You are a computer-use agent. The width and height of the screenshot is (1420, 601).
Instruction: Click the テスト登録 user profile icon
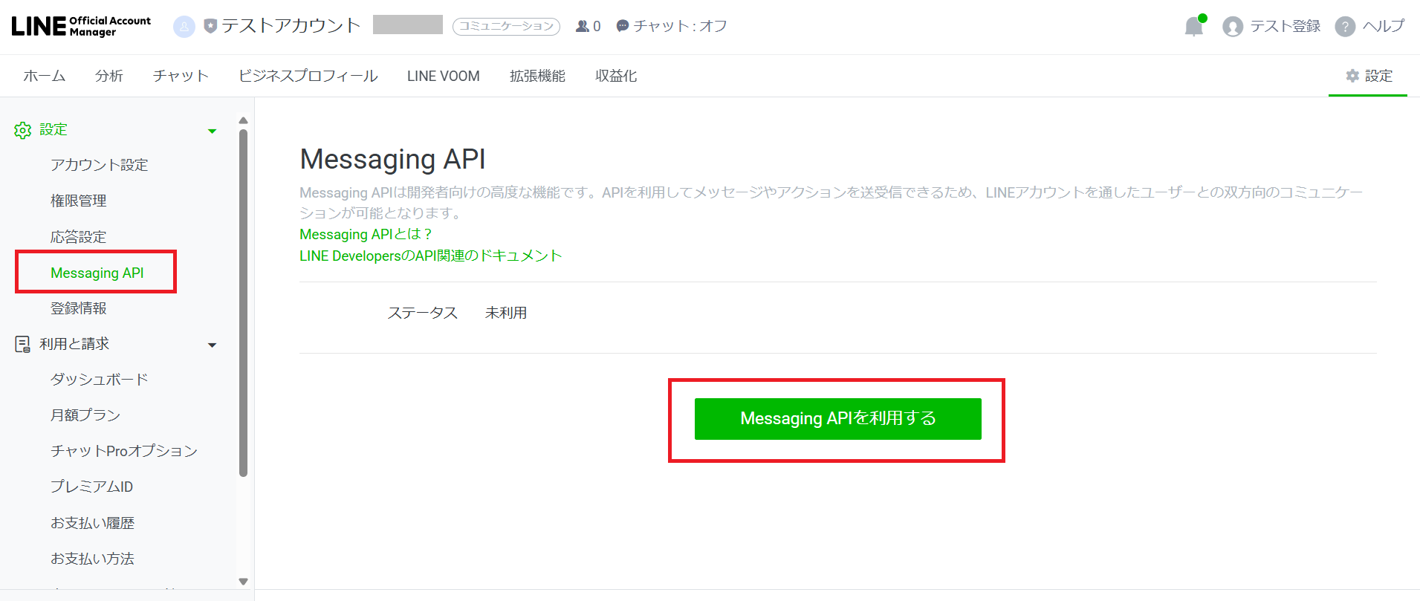click(x=1233, y=27)
